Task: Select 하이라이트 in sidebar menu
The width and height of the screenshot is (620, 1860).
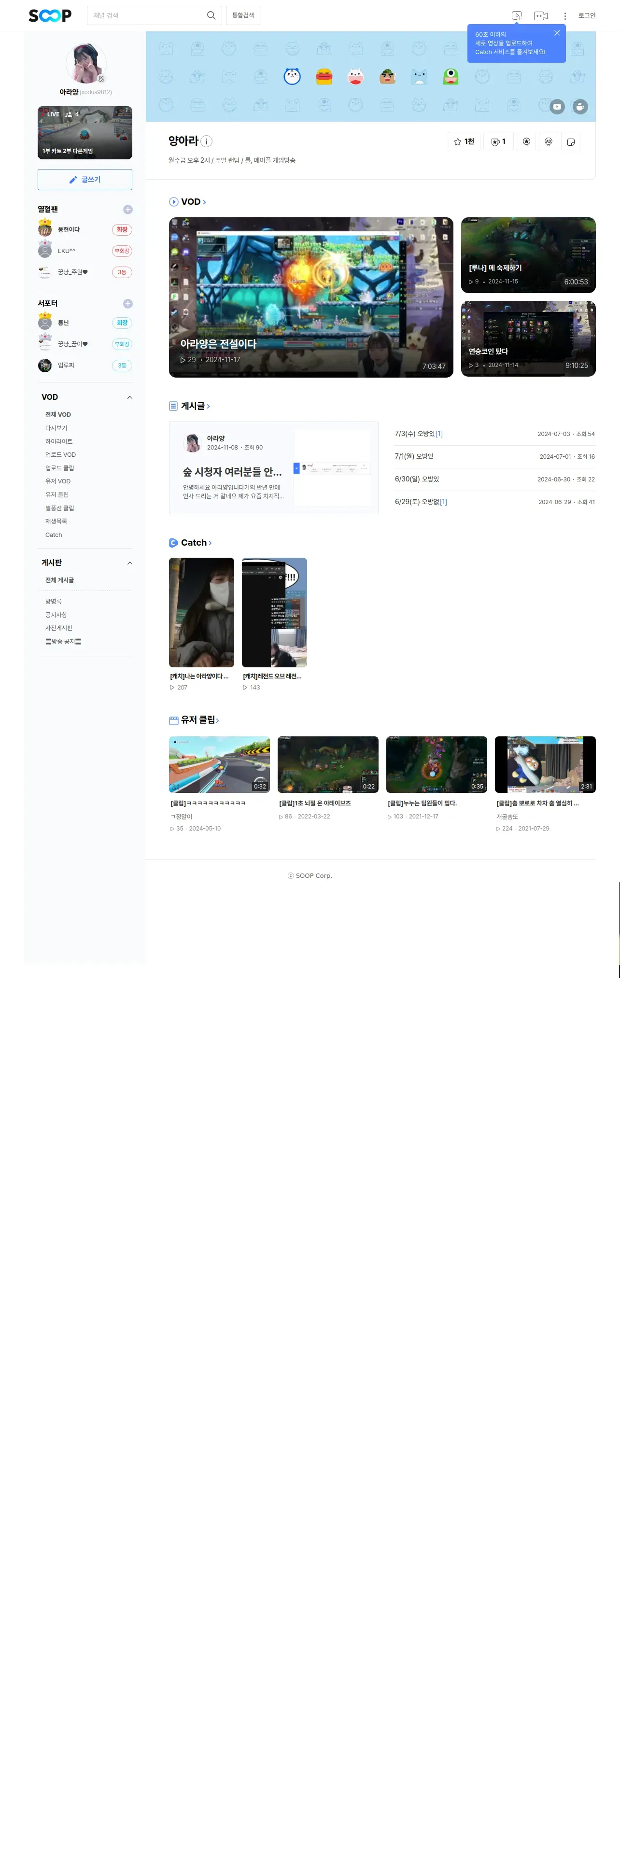Action: click(58, 442)
